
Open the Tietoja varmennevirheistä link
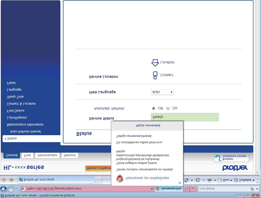point(134,136)
